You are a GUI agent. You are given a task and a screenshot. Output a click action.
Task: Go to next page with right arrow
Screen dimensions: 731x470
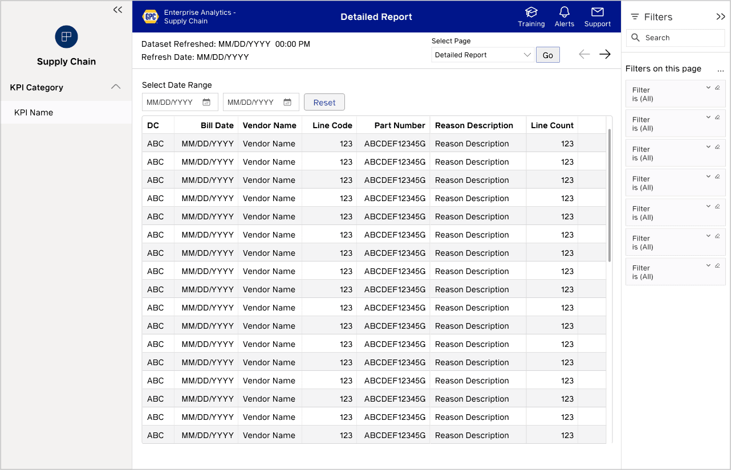(605, 54)
